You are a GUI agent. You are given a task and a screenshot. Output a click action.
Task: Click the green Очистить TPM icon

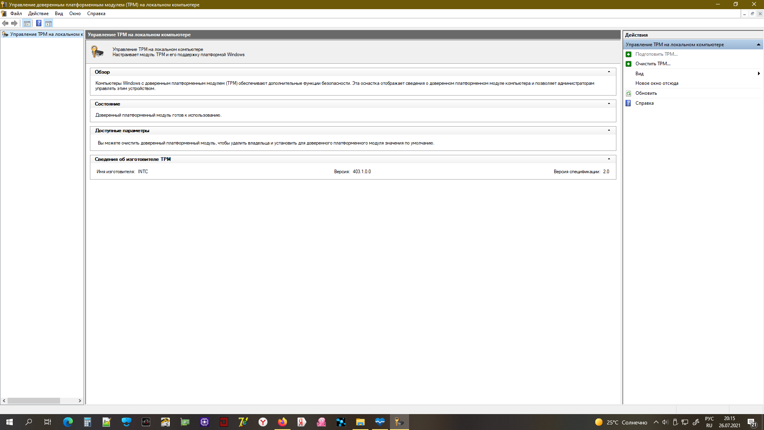628,64
